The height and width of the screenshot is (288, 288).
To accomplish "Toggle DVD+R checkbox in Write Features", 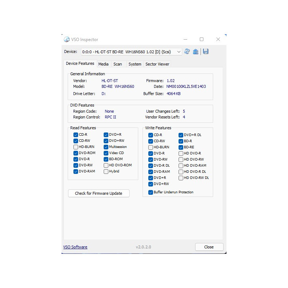I will coord(150,178).
